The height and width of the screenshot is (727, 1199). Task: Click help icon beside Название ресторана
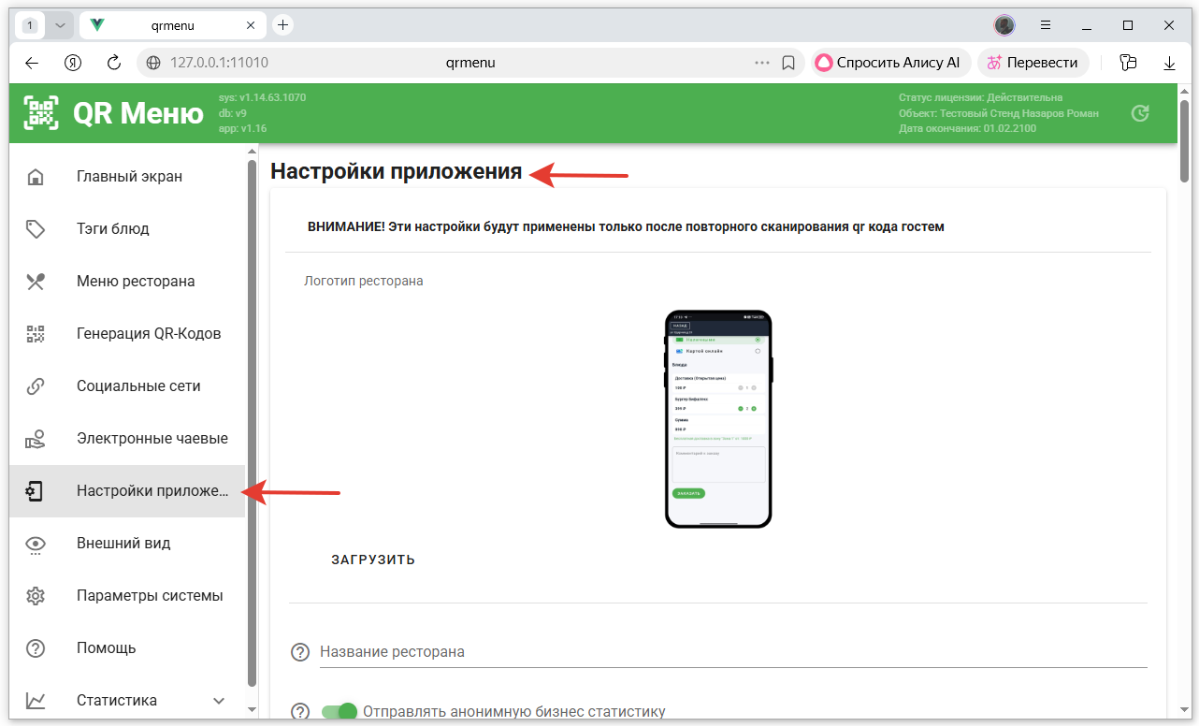pyautogui.click(x=300, y=652)
